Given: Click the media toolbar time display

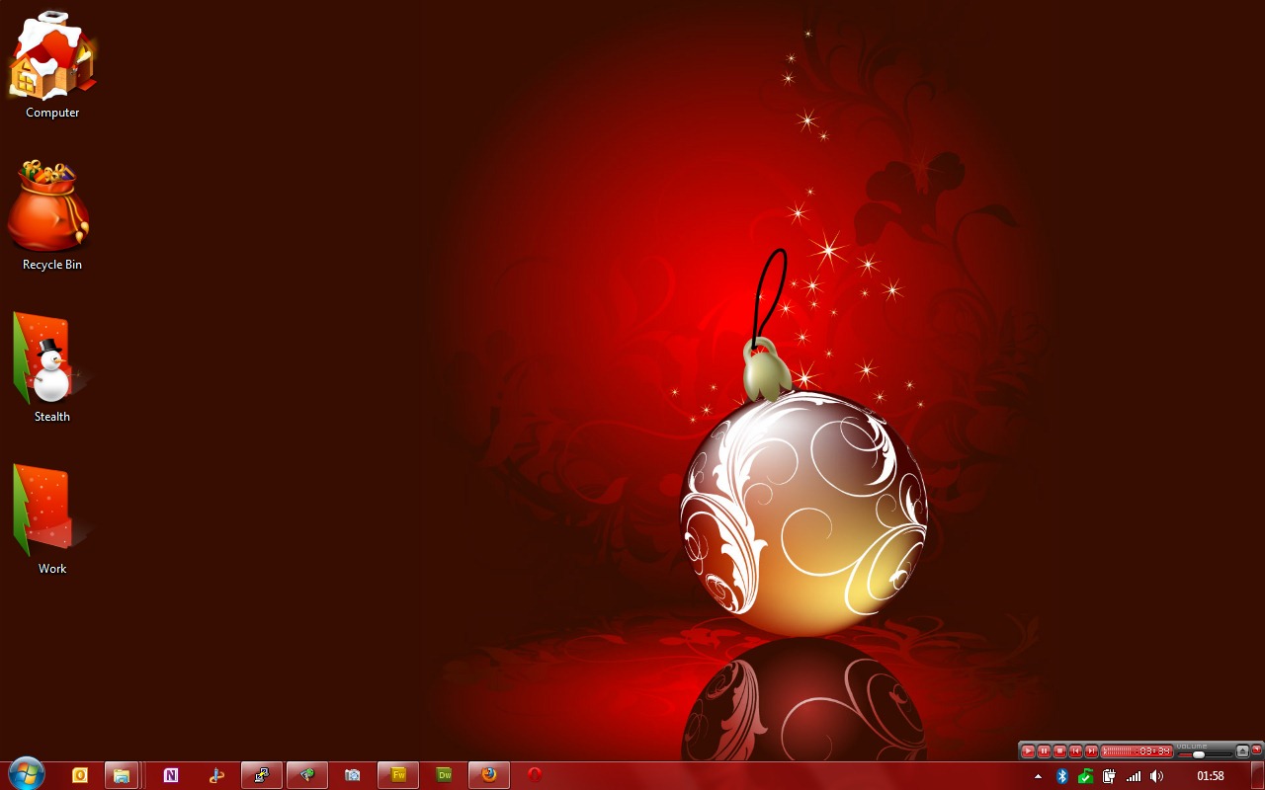Looking at the screenshot, I should pyautogui.click(x=1138, y=751).
